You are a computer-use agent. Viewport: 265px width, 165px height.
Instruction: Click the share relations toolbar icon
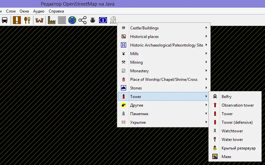tap(82, 20)
